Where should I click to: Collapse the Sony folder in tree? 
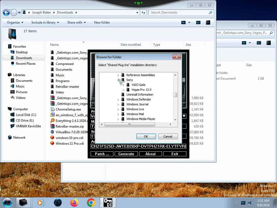[x=118, y=80]
